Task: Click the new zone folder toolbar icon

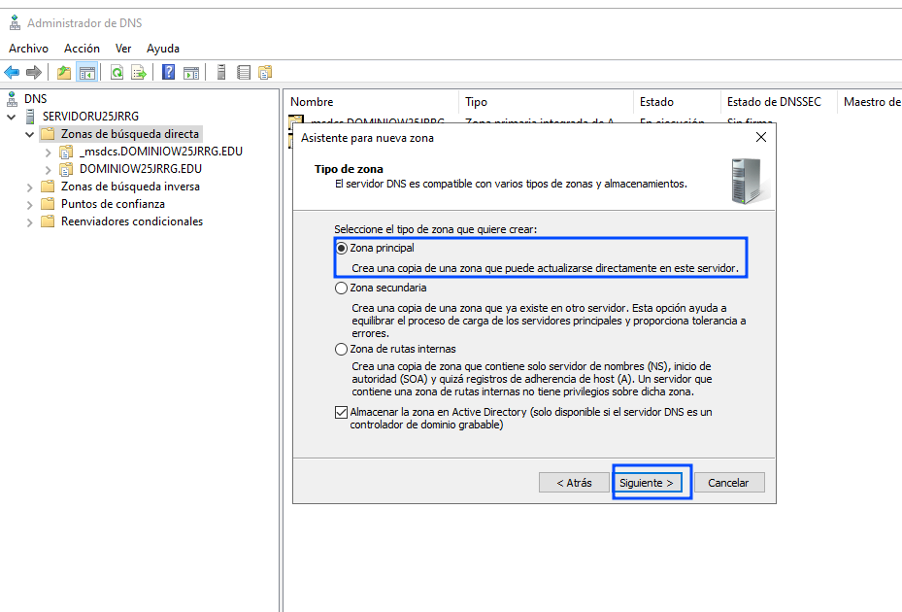Action: click(265, 73)
